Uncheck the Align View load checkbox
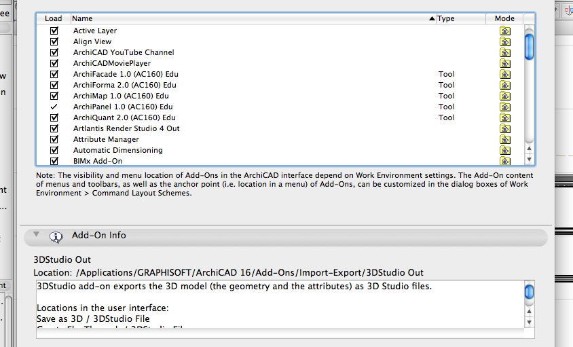 click(54, 41)
